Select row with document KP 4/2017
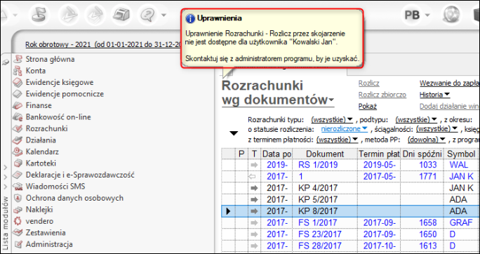This screenshot has width=480, height=254. click(x=350, y=188)
